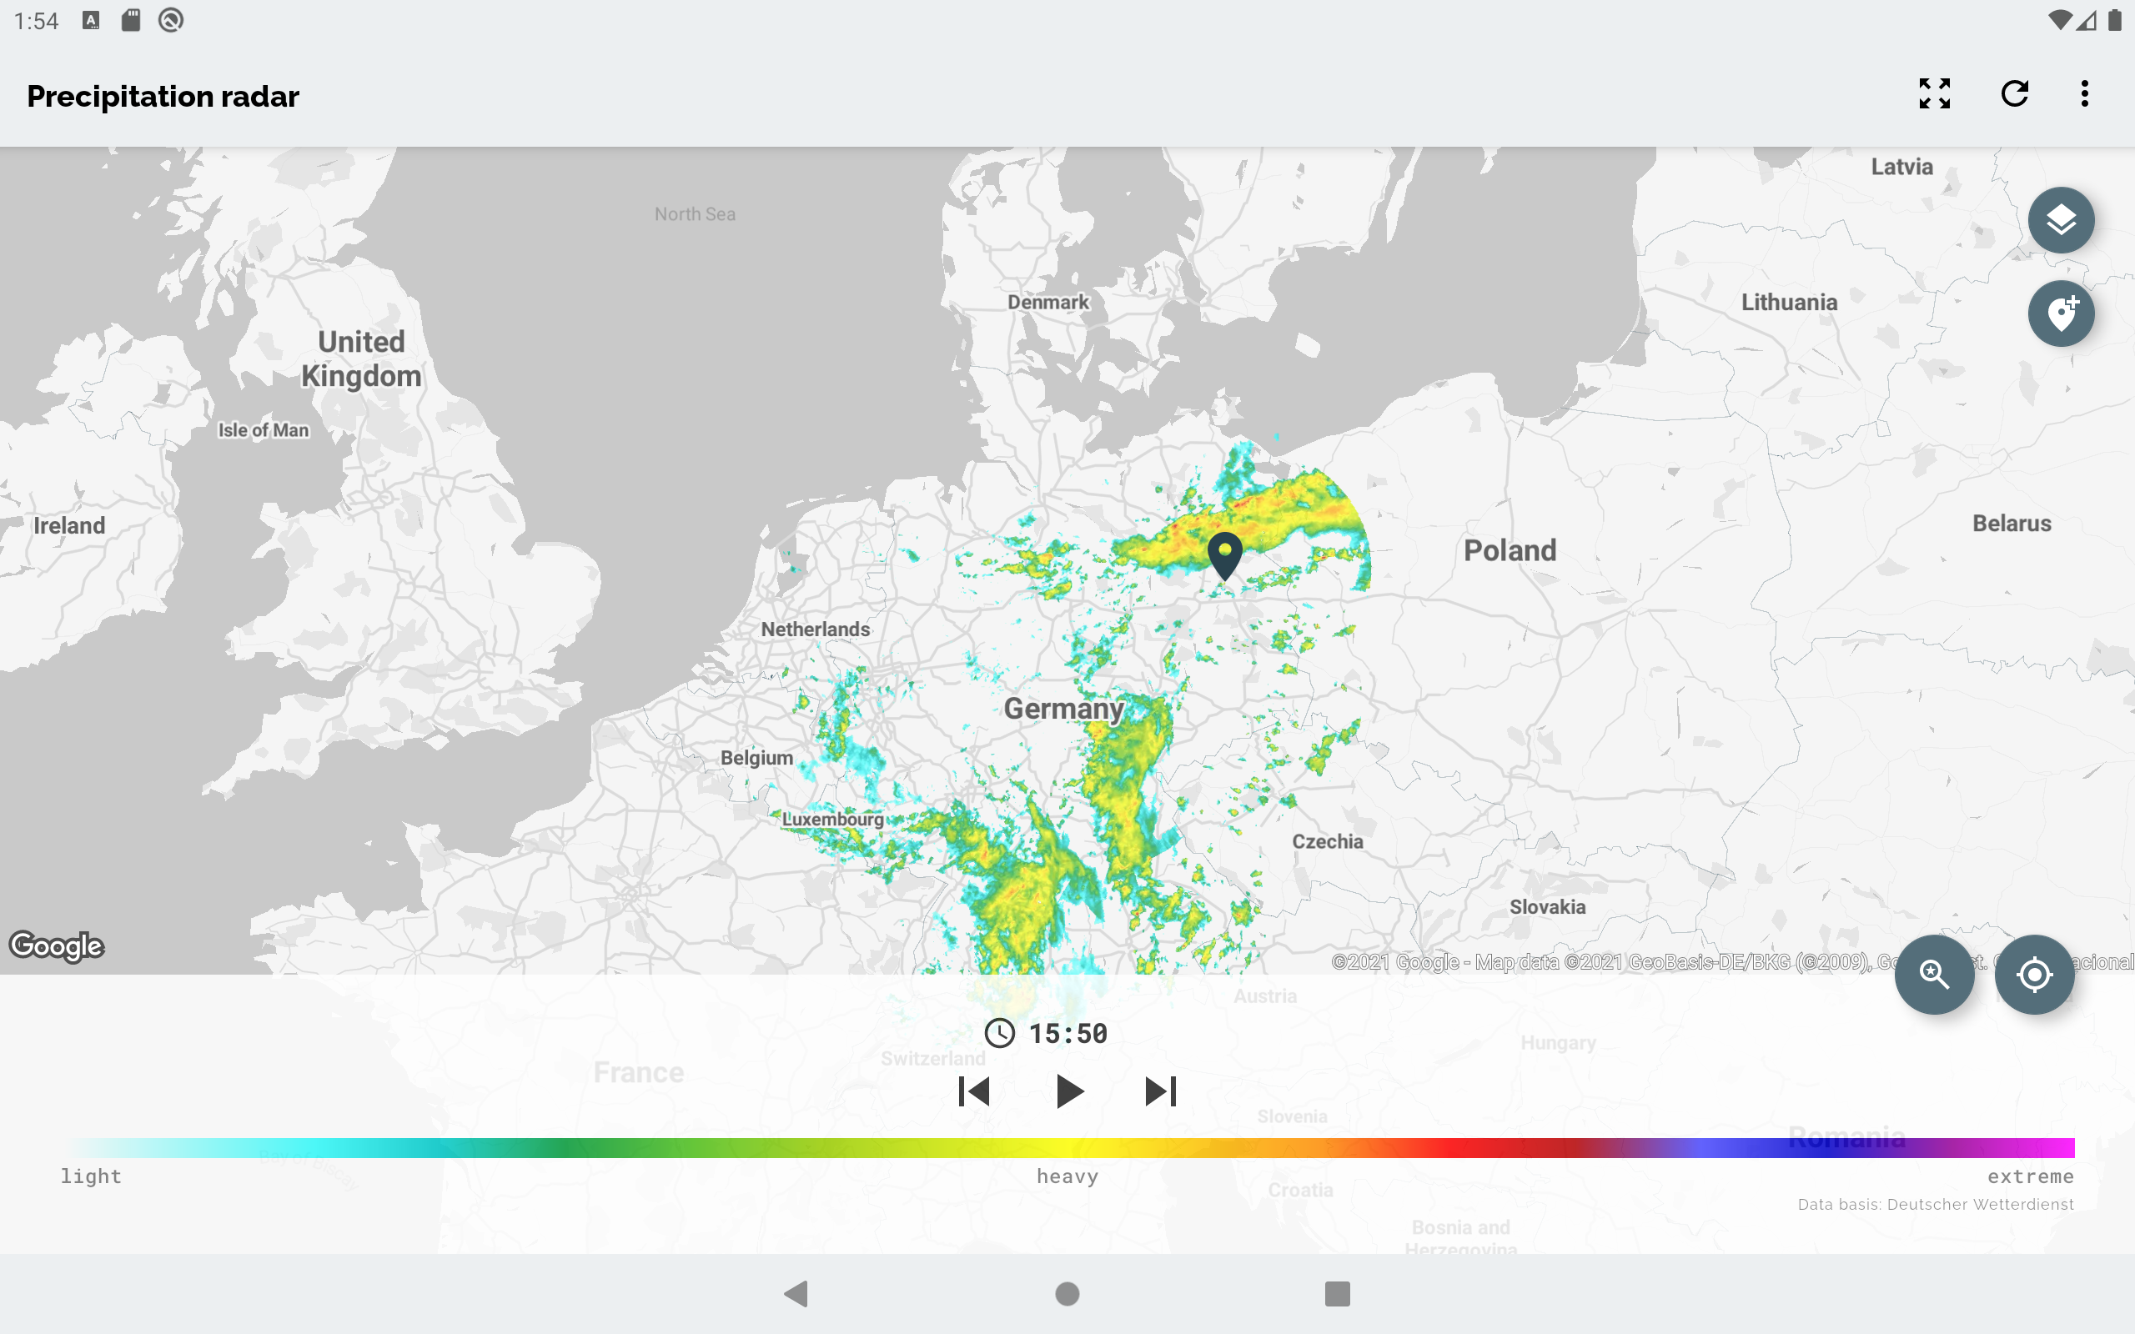The image size is (2135, 1334).
Task: Jump back to first radar frame
Action: [x=974, y=1091]
